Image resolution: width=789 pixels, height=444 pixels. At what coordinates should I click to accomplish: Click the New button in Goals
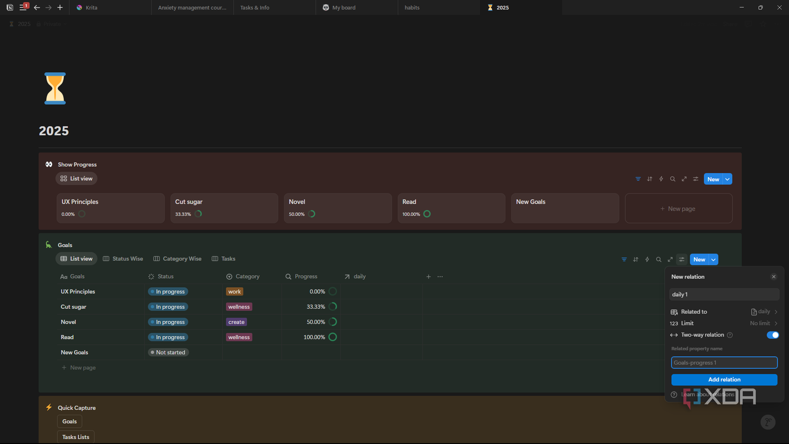click(x=699, y=259)
